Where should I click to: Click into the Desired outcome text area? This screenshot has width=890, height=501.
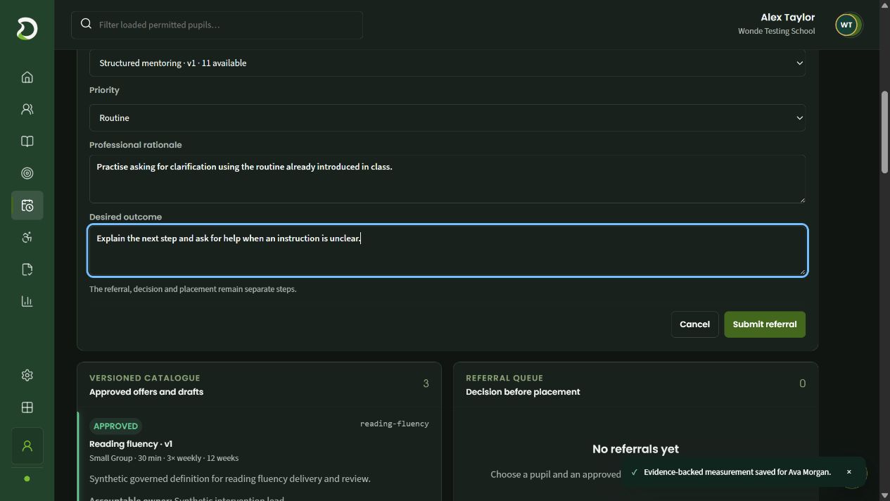pyautogui.click(x=447, y=250)
